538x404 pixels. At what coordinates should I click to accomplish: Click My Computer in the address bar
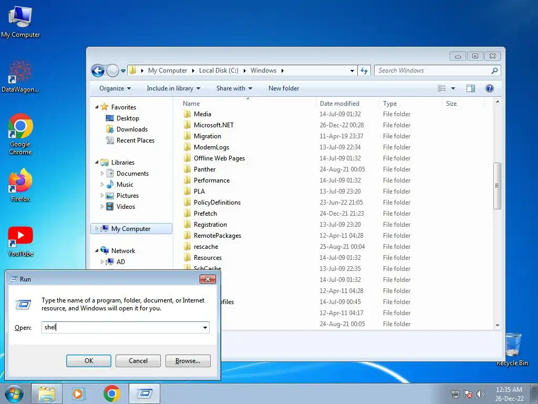tap(168, 70)
